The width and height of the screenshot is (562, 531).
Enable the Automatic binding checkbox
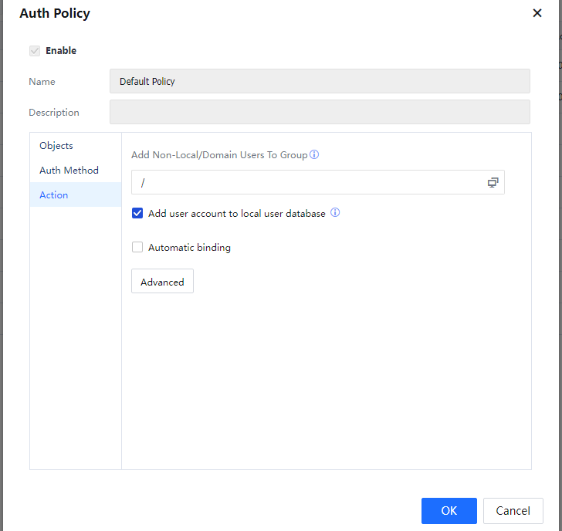tap(137, 248)
